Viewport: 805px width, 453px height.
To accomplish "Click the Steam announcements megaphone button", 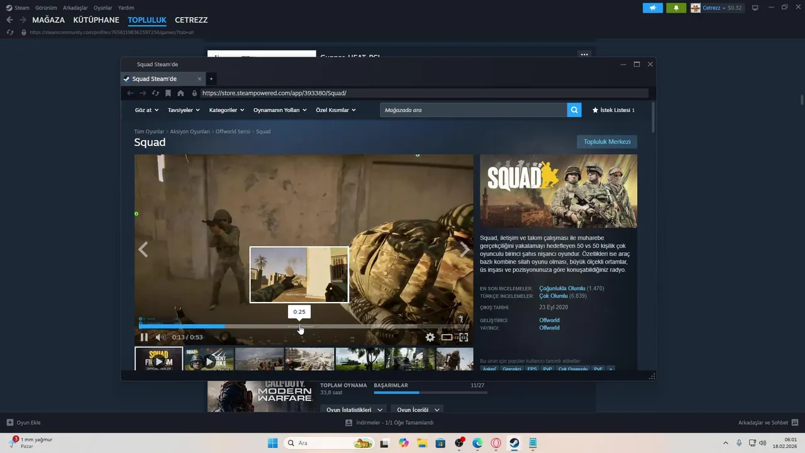I will (653, 8).
